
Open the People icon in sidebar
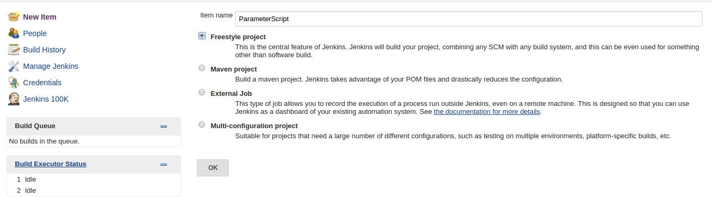click(x=14, y=33)
